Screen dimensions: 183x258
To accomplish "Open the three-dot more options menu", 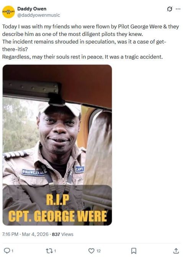I will (x=178, y=9).
